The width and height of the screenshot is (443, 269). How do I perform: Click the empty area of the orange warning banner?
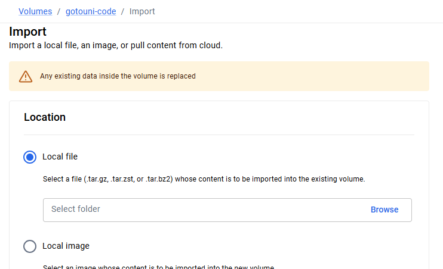[311, 76]
